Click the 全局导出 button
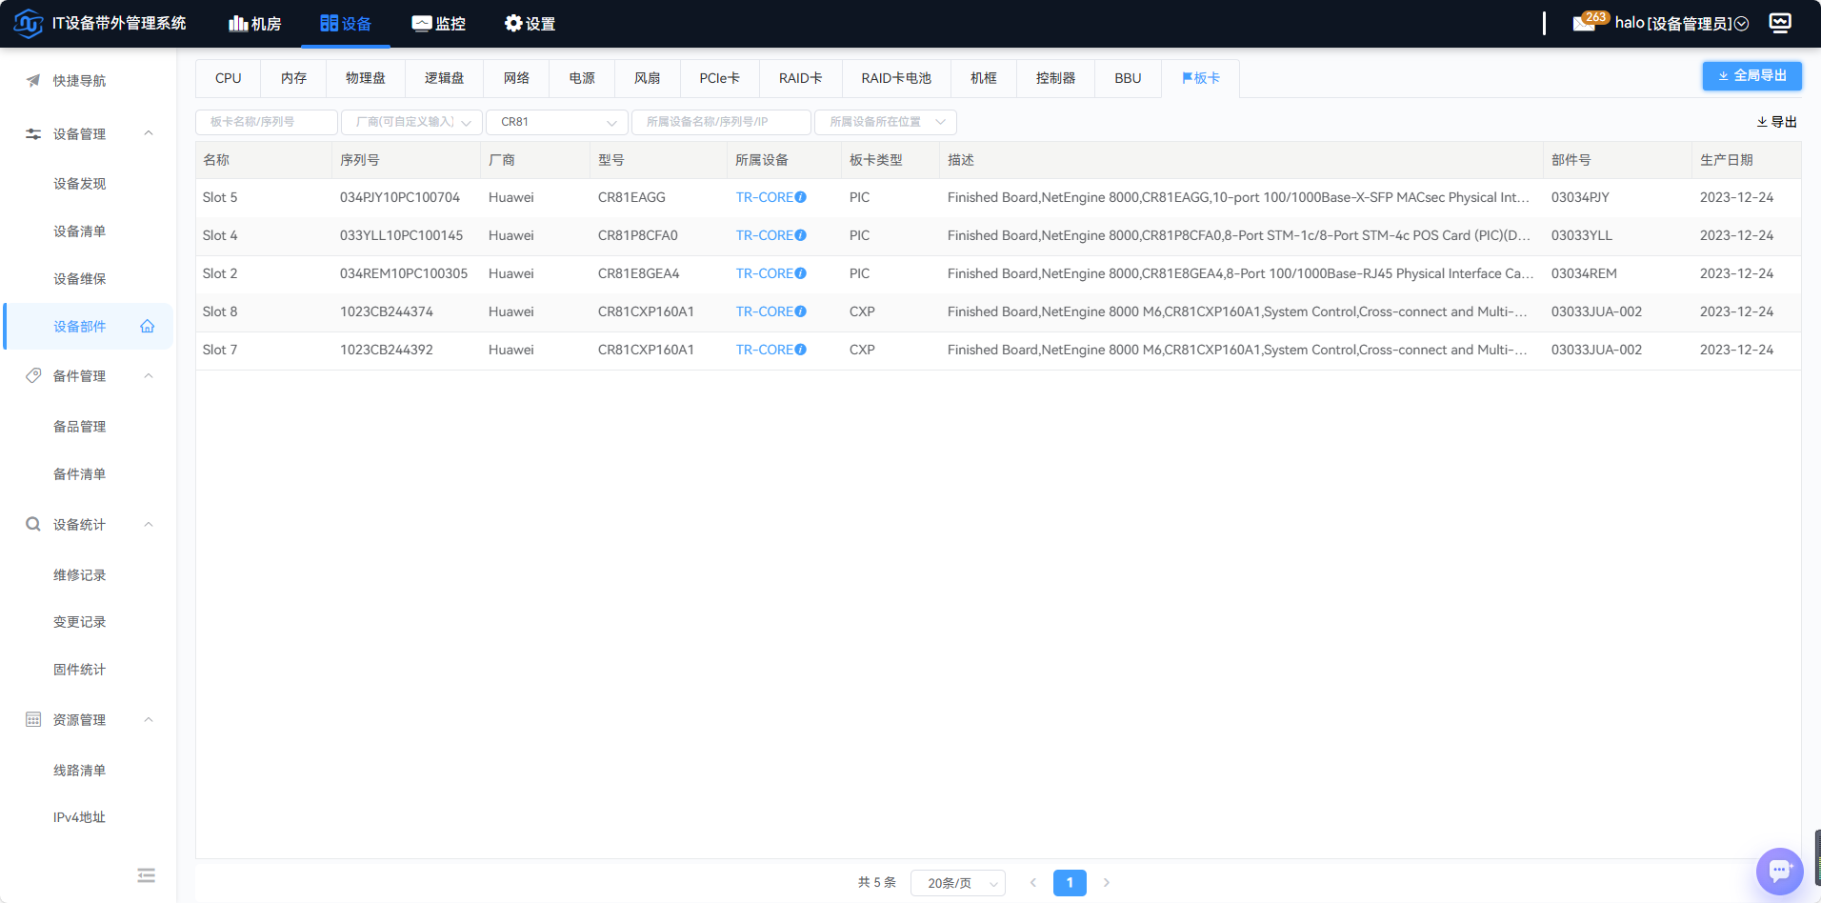The height and width of the screenshot is (903, 1821). point(1752,76)
